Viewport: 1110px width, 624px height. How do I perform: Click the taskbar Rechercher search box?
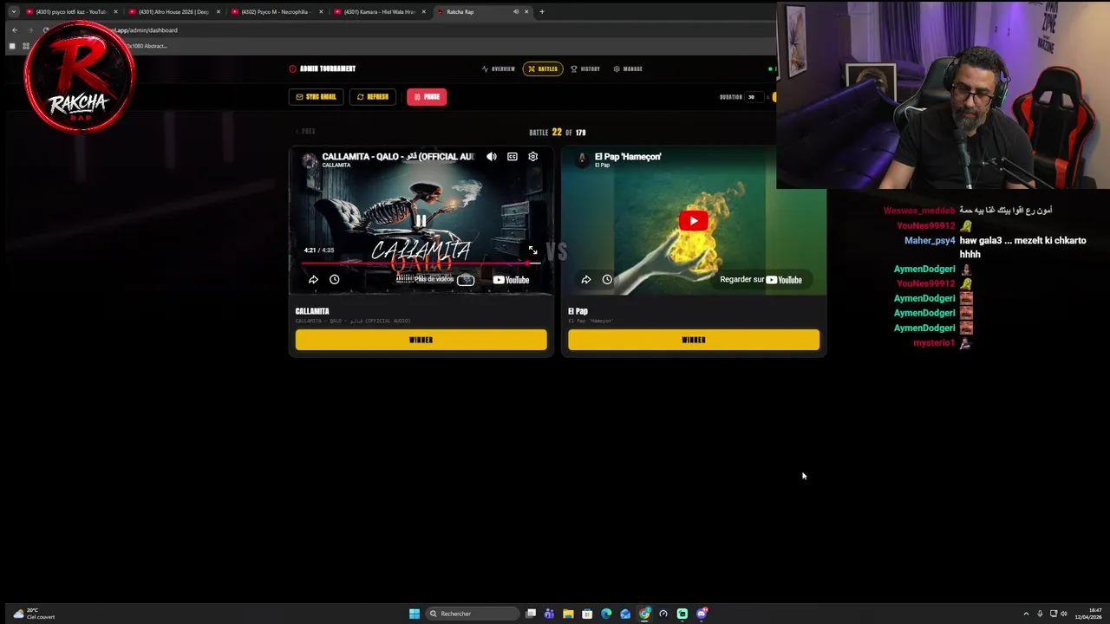pos(472,614)
